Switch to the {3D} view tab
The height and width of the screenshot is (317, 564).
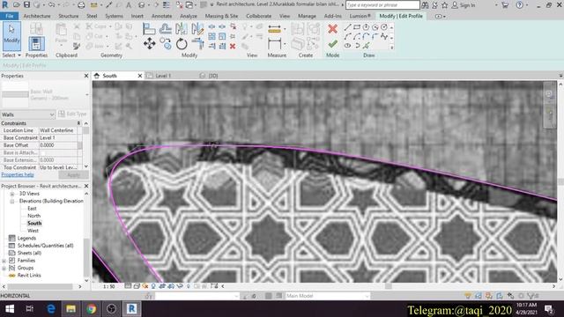[x=213, y=76]
